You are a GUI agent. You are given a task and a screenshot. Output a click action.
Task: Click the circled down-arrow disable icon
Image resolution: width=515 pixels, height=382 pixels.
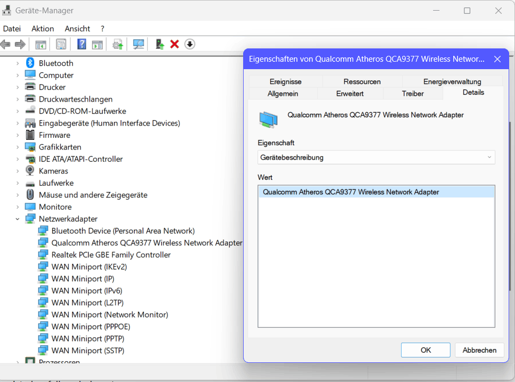tap(190, 44)
